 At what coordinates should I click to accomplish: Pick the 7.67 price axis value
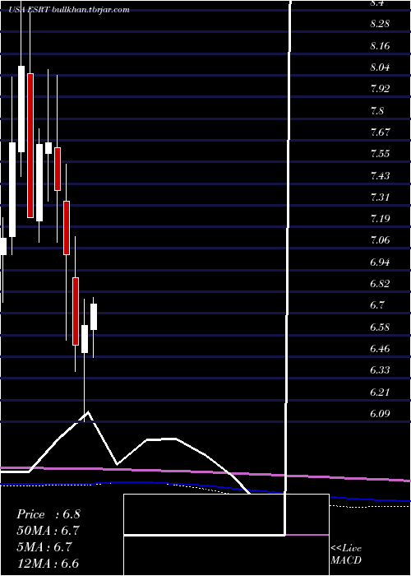pos(380,132)
